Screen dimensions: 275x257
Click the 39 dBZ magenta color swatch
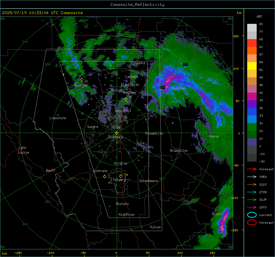click(x=252, y=97)
